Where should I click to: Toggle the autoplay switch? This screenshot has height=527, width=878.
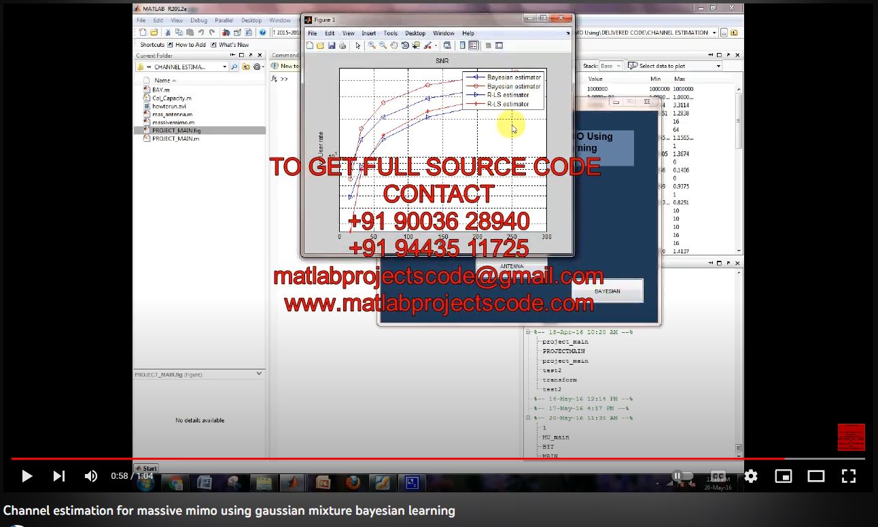click(x=682, y=476)
